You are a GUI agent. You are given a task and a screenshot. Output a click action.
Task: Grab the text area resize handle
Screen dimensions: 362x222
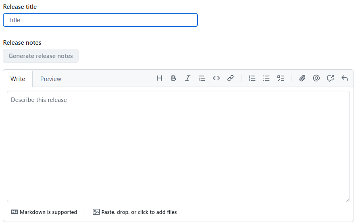[x=347, y=200]
